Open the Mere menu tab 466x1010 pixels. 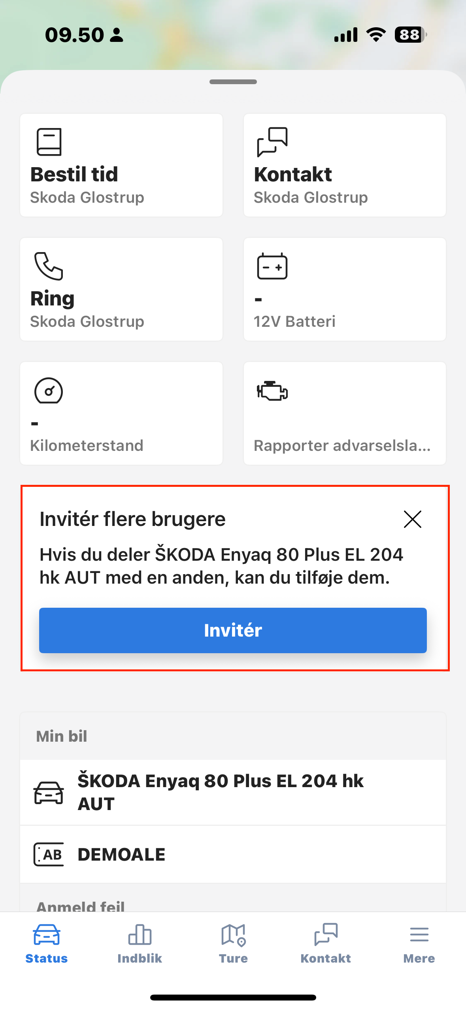point(419,943)
